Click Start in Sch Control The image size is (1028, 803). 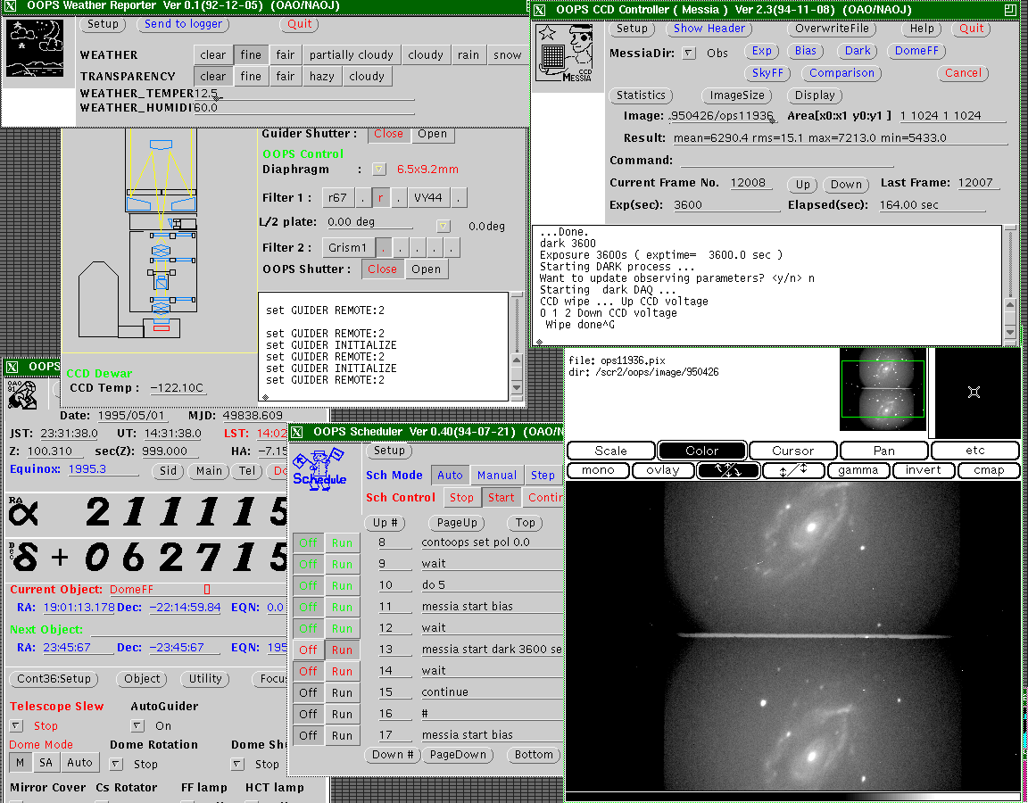(x=501, y=498)
